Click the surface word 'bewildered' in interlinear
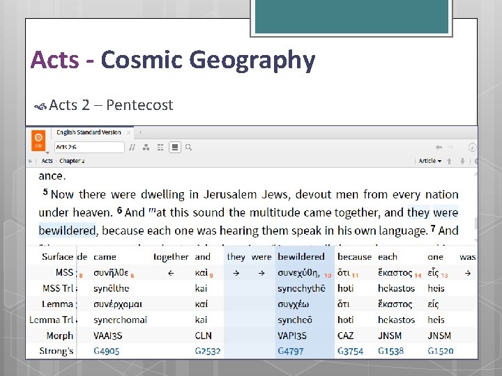Viewport: 502px width, 376px height. (x=301, y=257)
